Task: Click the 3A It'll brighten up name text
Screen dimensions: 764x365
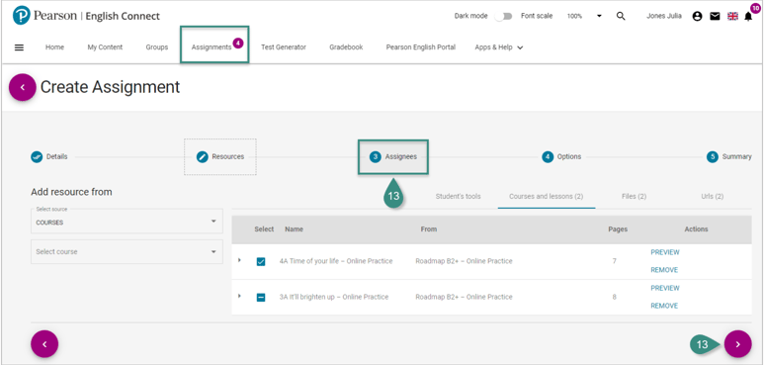Action: point(334,297)
